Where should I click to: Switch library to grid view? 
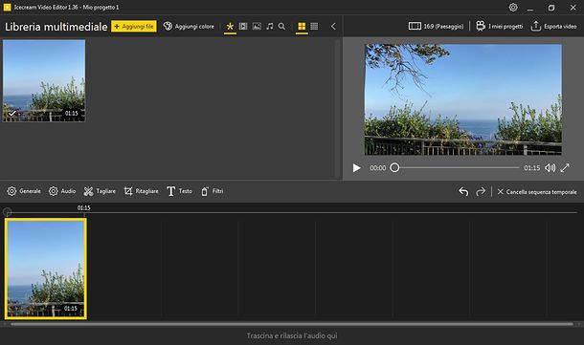pyautogui.click(x=302, y=27)
